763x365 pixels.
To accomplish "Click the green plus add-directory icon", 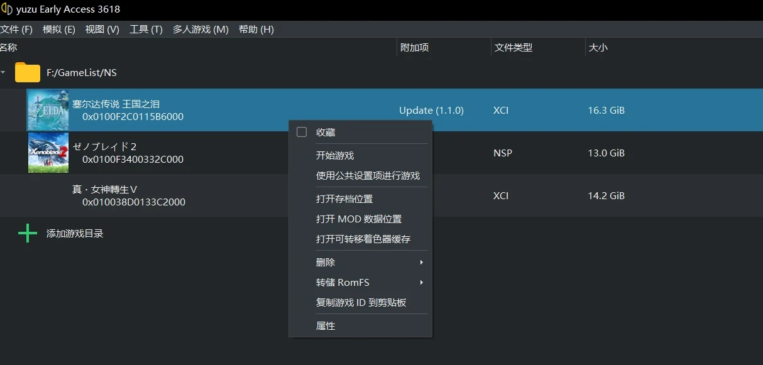I will tap(28, 233).
